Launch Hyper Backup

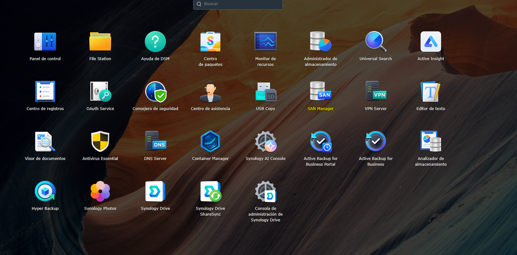(x=45, y=191)
